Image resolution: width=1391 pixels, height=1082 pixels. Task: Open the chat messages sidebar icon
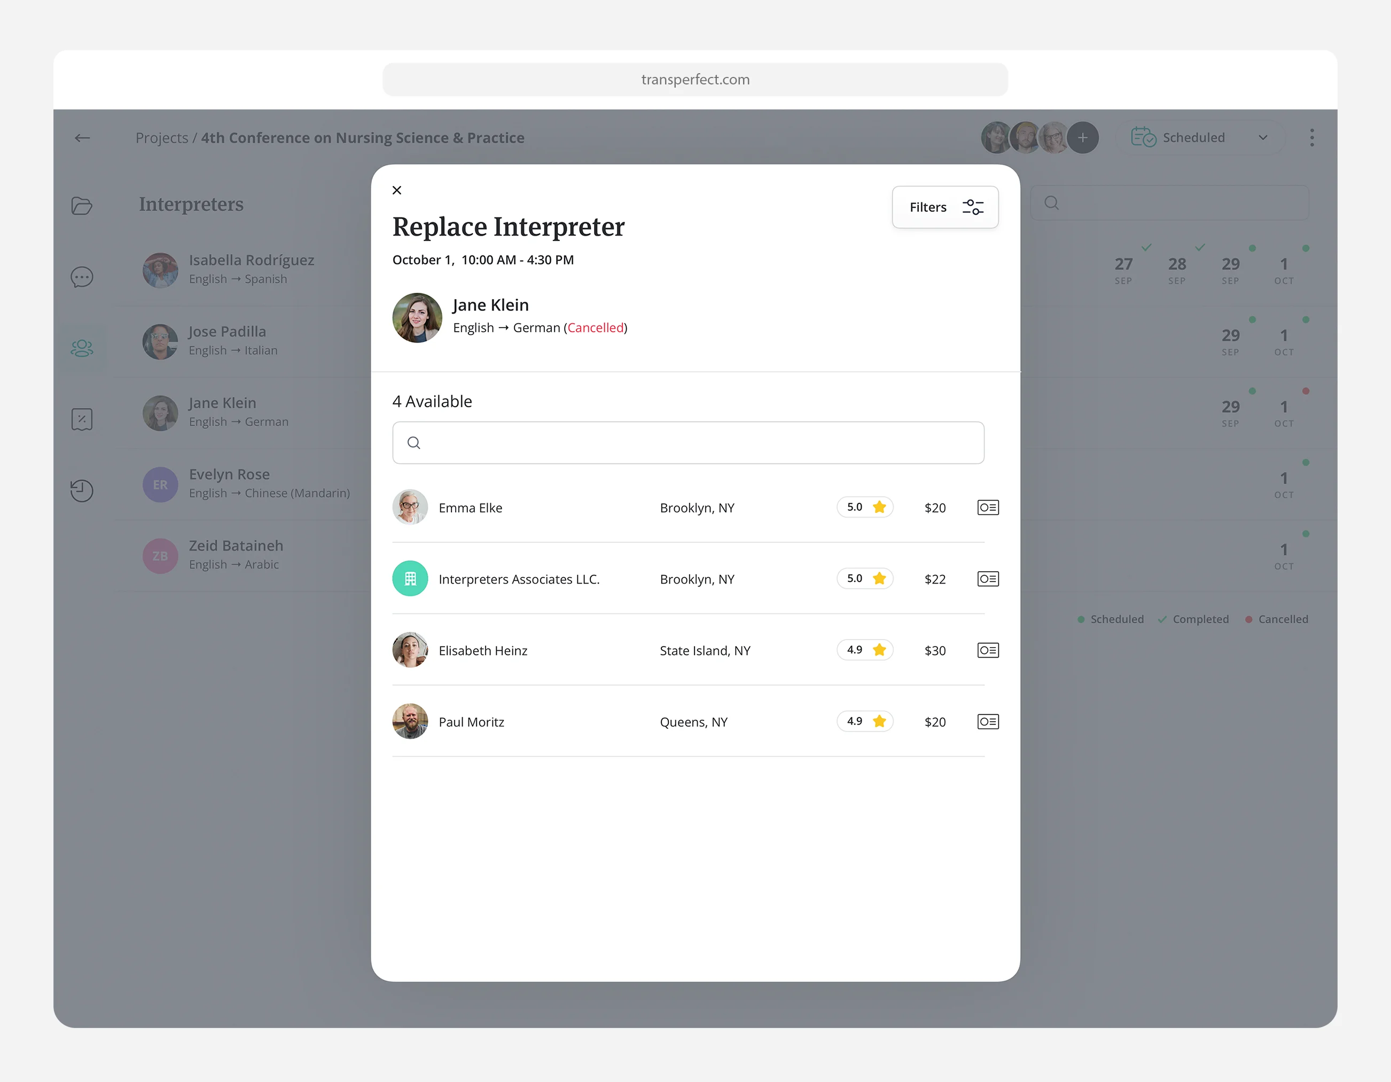tap(82, 277)
